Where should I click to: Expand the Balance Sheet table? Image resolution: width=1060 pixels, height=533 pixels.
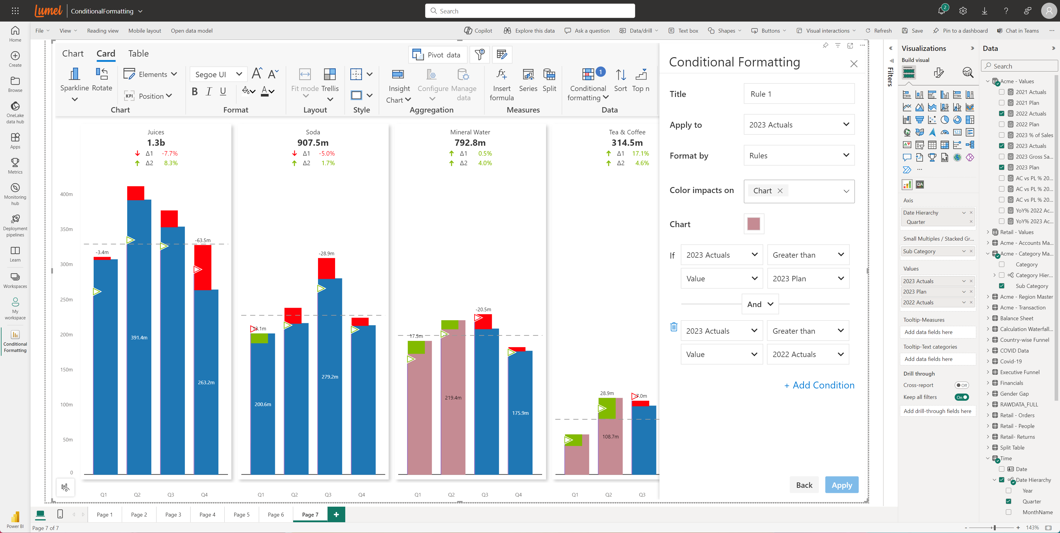(x=988, y=318)
